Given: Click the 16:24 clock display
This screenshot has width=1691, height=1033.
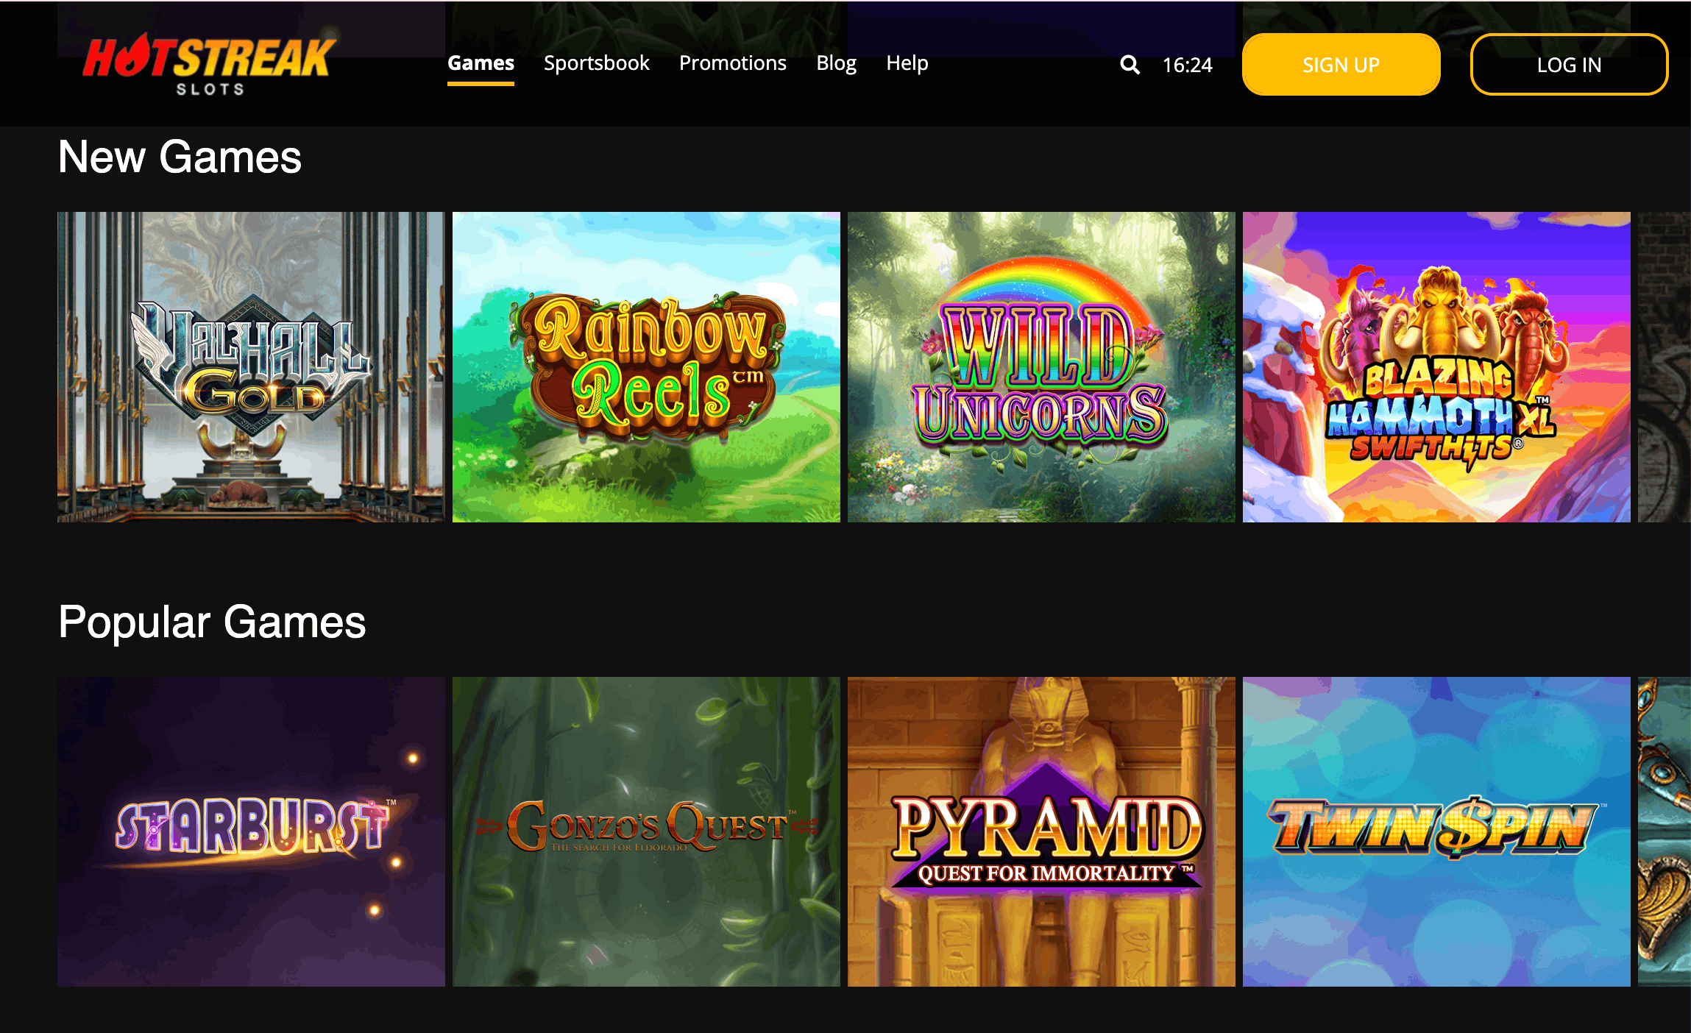Looking at the screenshot, I should 1187,65.
